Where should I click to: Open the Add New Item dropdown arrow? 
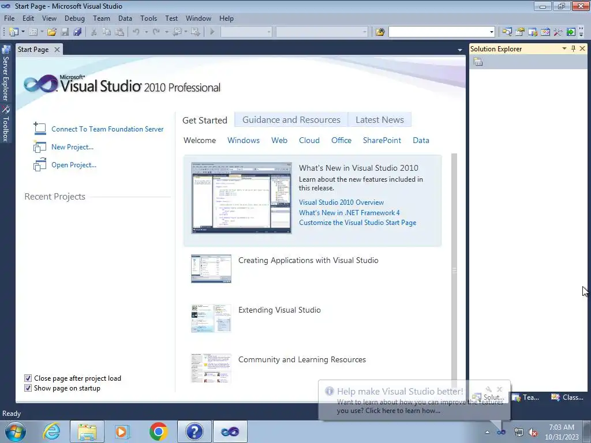pyautogui.click(x=42, y=32)
